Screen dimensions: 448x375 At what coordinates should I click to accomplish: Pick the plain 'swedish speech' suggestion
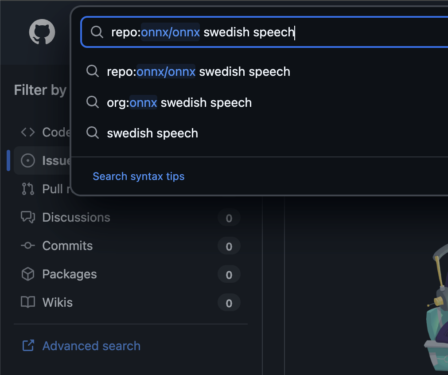tap(152, 133)
